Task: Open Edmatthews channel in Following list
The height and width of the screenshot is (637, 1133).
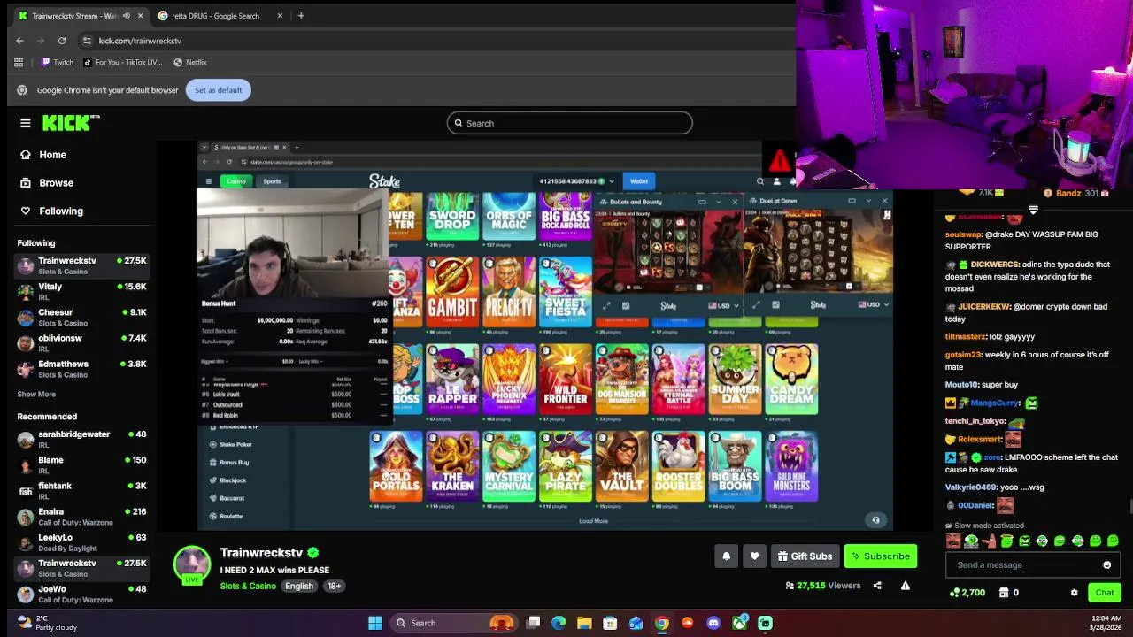Action: (81, 368)
